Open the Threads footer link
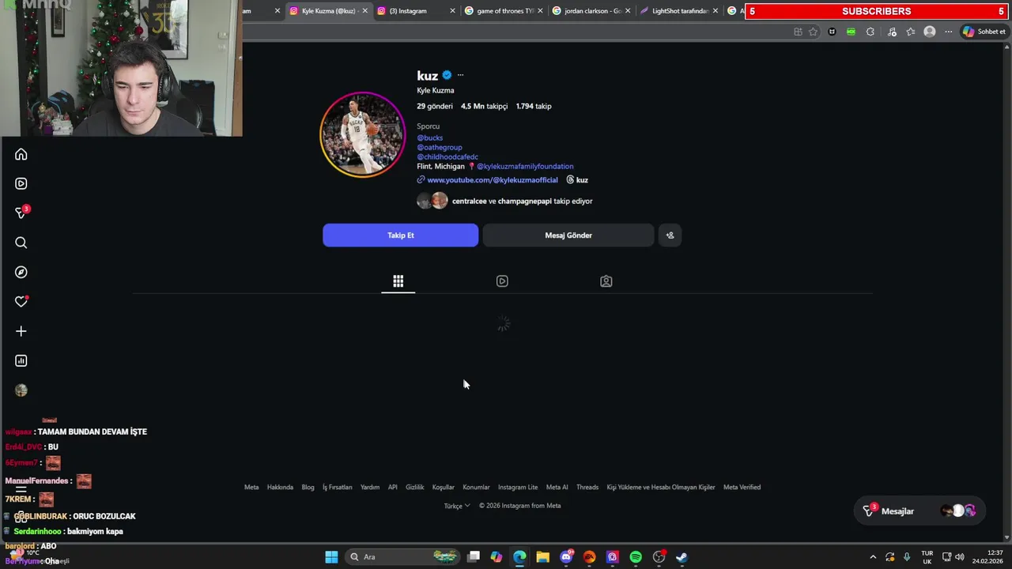 pos(587,487)
